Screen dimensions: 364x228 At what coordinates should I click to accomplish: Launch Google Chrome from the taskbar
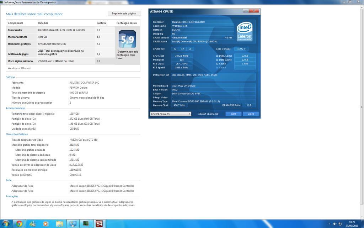tap(19, 224)
